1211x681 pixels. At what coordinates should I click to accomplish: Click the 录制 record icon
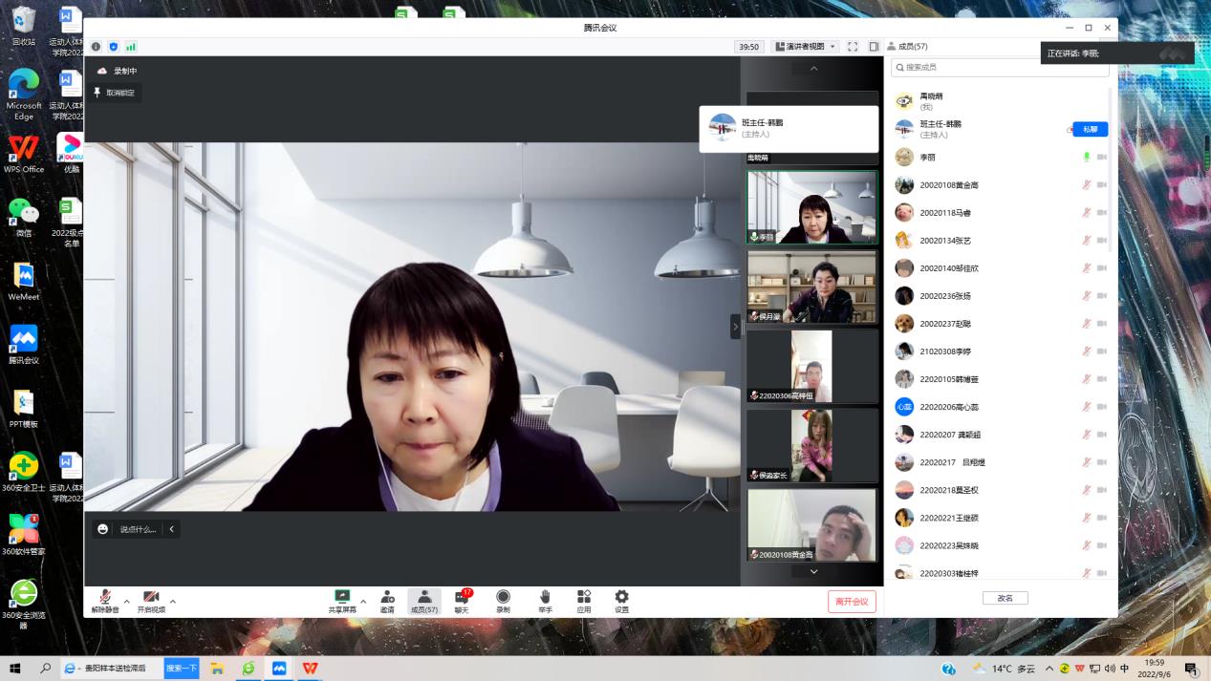coord(503,601)
